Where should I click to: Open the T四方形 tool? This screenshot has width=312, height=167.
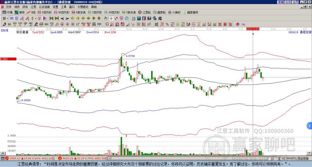pyautogui.click(x=95, y=12)
